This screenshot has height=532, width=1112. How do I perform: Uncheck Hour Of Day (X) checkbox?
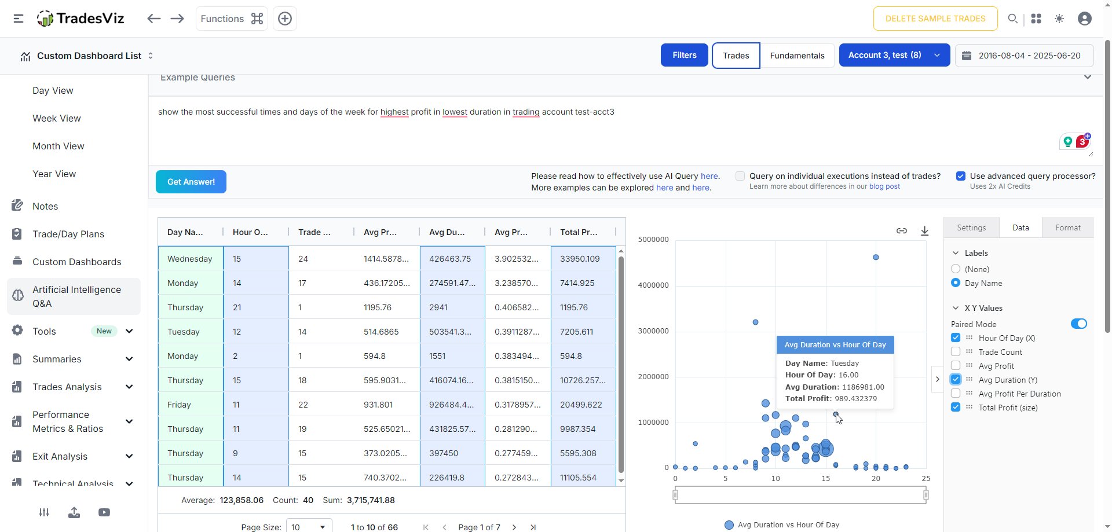(956, 337)
